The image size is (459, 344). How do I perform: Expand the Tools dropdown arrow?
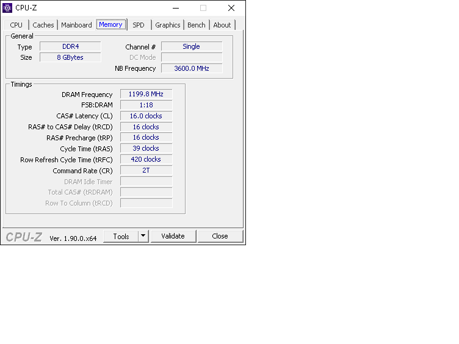(x=143, y=236)
